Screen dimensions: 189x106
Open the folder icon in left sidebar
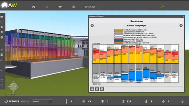coord(2,16)
